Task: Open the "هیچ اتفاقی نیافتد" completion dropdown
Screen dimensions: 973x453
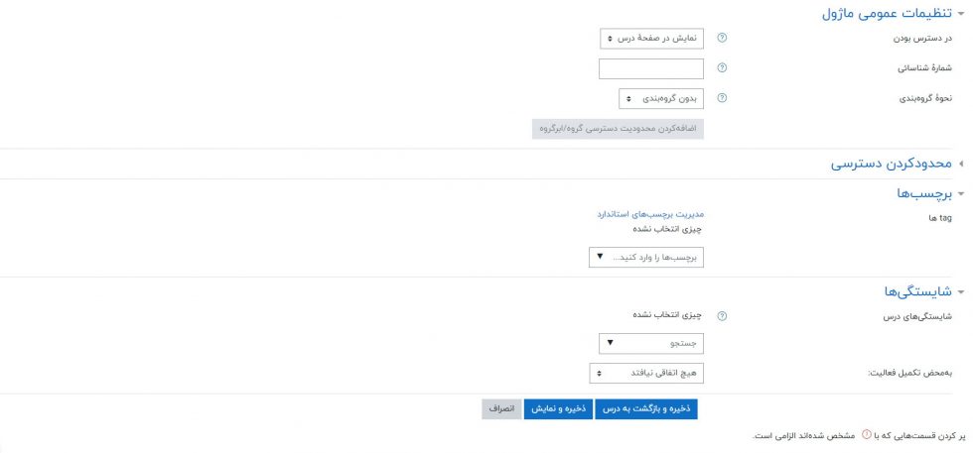Action: click(x=652, y=374)
